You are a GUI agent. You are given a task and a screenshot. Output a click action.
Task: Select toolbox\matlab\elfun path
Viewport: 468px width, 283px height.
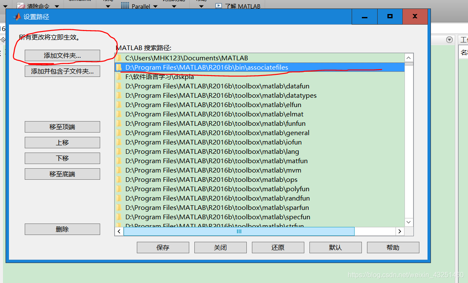point(260,105)
